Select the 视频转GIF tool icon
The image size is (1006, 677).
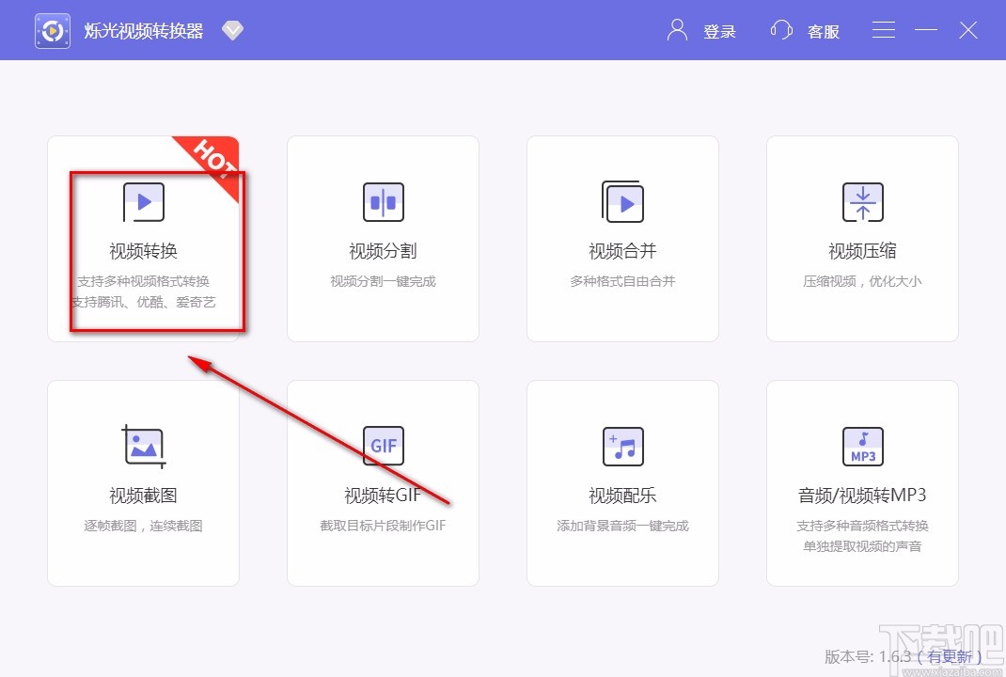click(383, 446)
